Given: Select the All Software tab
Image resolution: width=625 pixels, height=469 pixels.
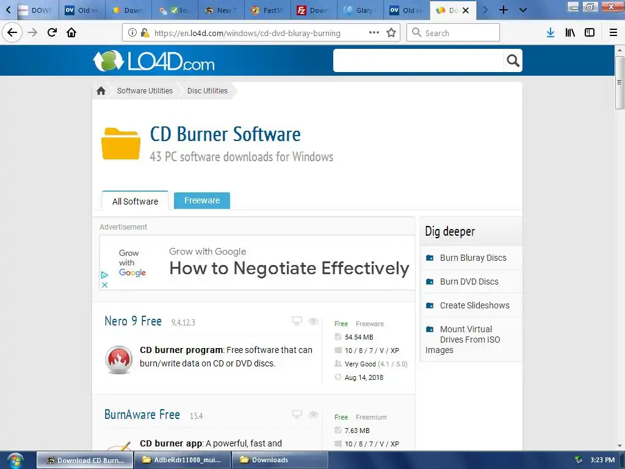Looking at the screenshot, I should click(x=135, y=202).
